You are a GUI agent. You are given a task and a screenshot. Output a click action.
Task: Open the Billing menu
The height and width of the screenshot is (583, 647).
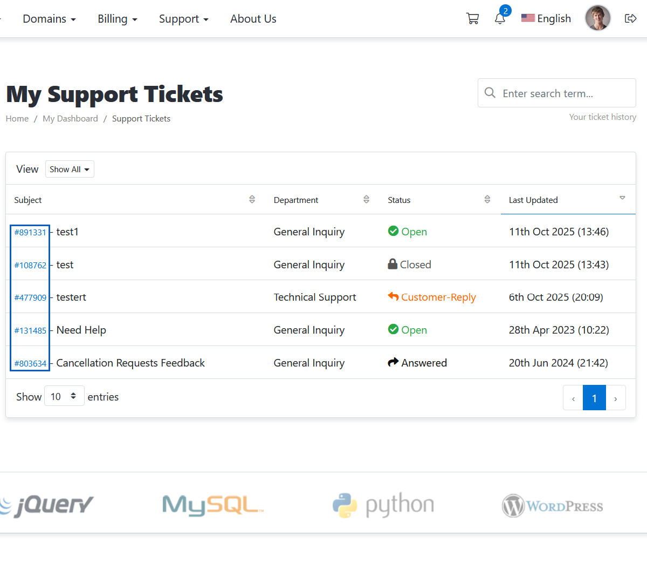tap(117, 19)
